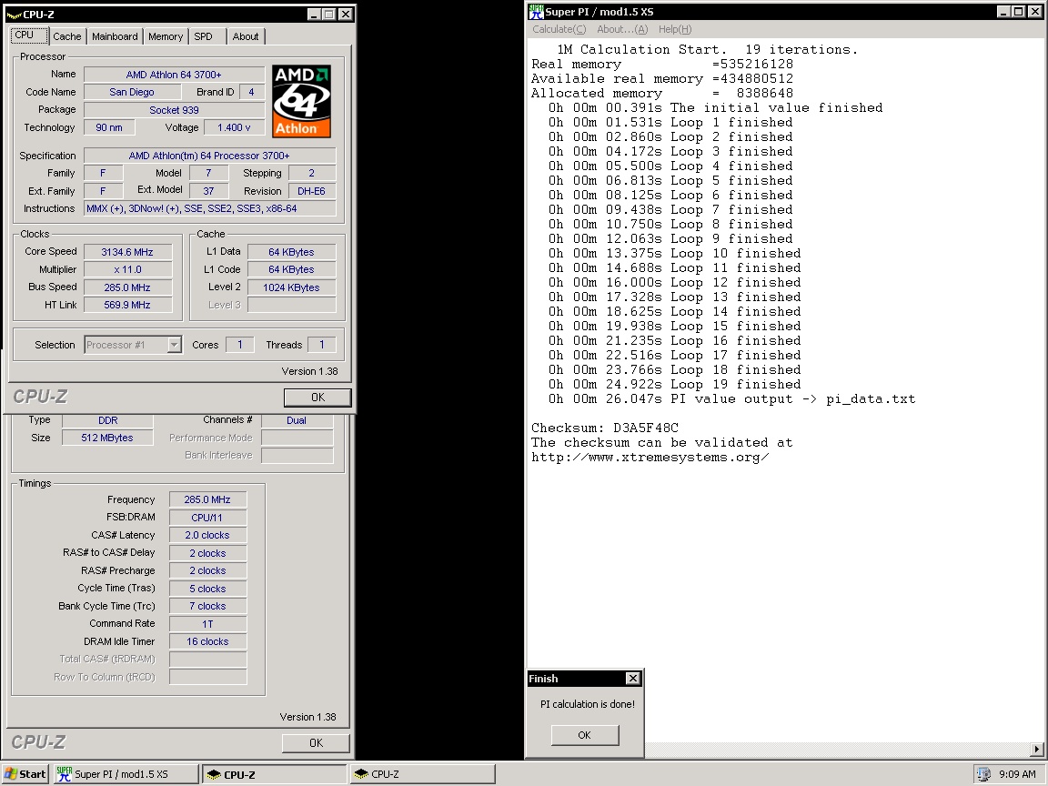This screenshot has width=1048, height=786.
Task: Click the taskbar clock showing 9:09 AM
Action: pyautogui.click(x=1017, y=774)
